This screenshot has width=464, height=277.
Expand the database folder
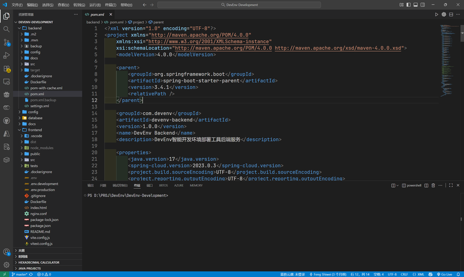tap(35, 118)
